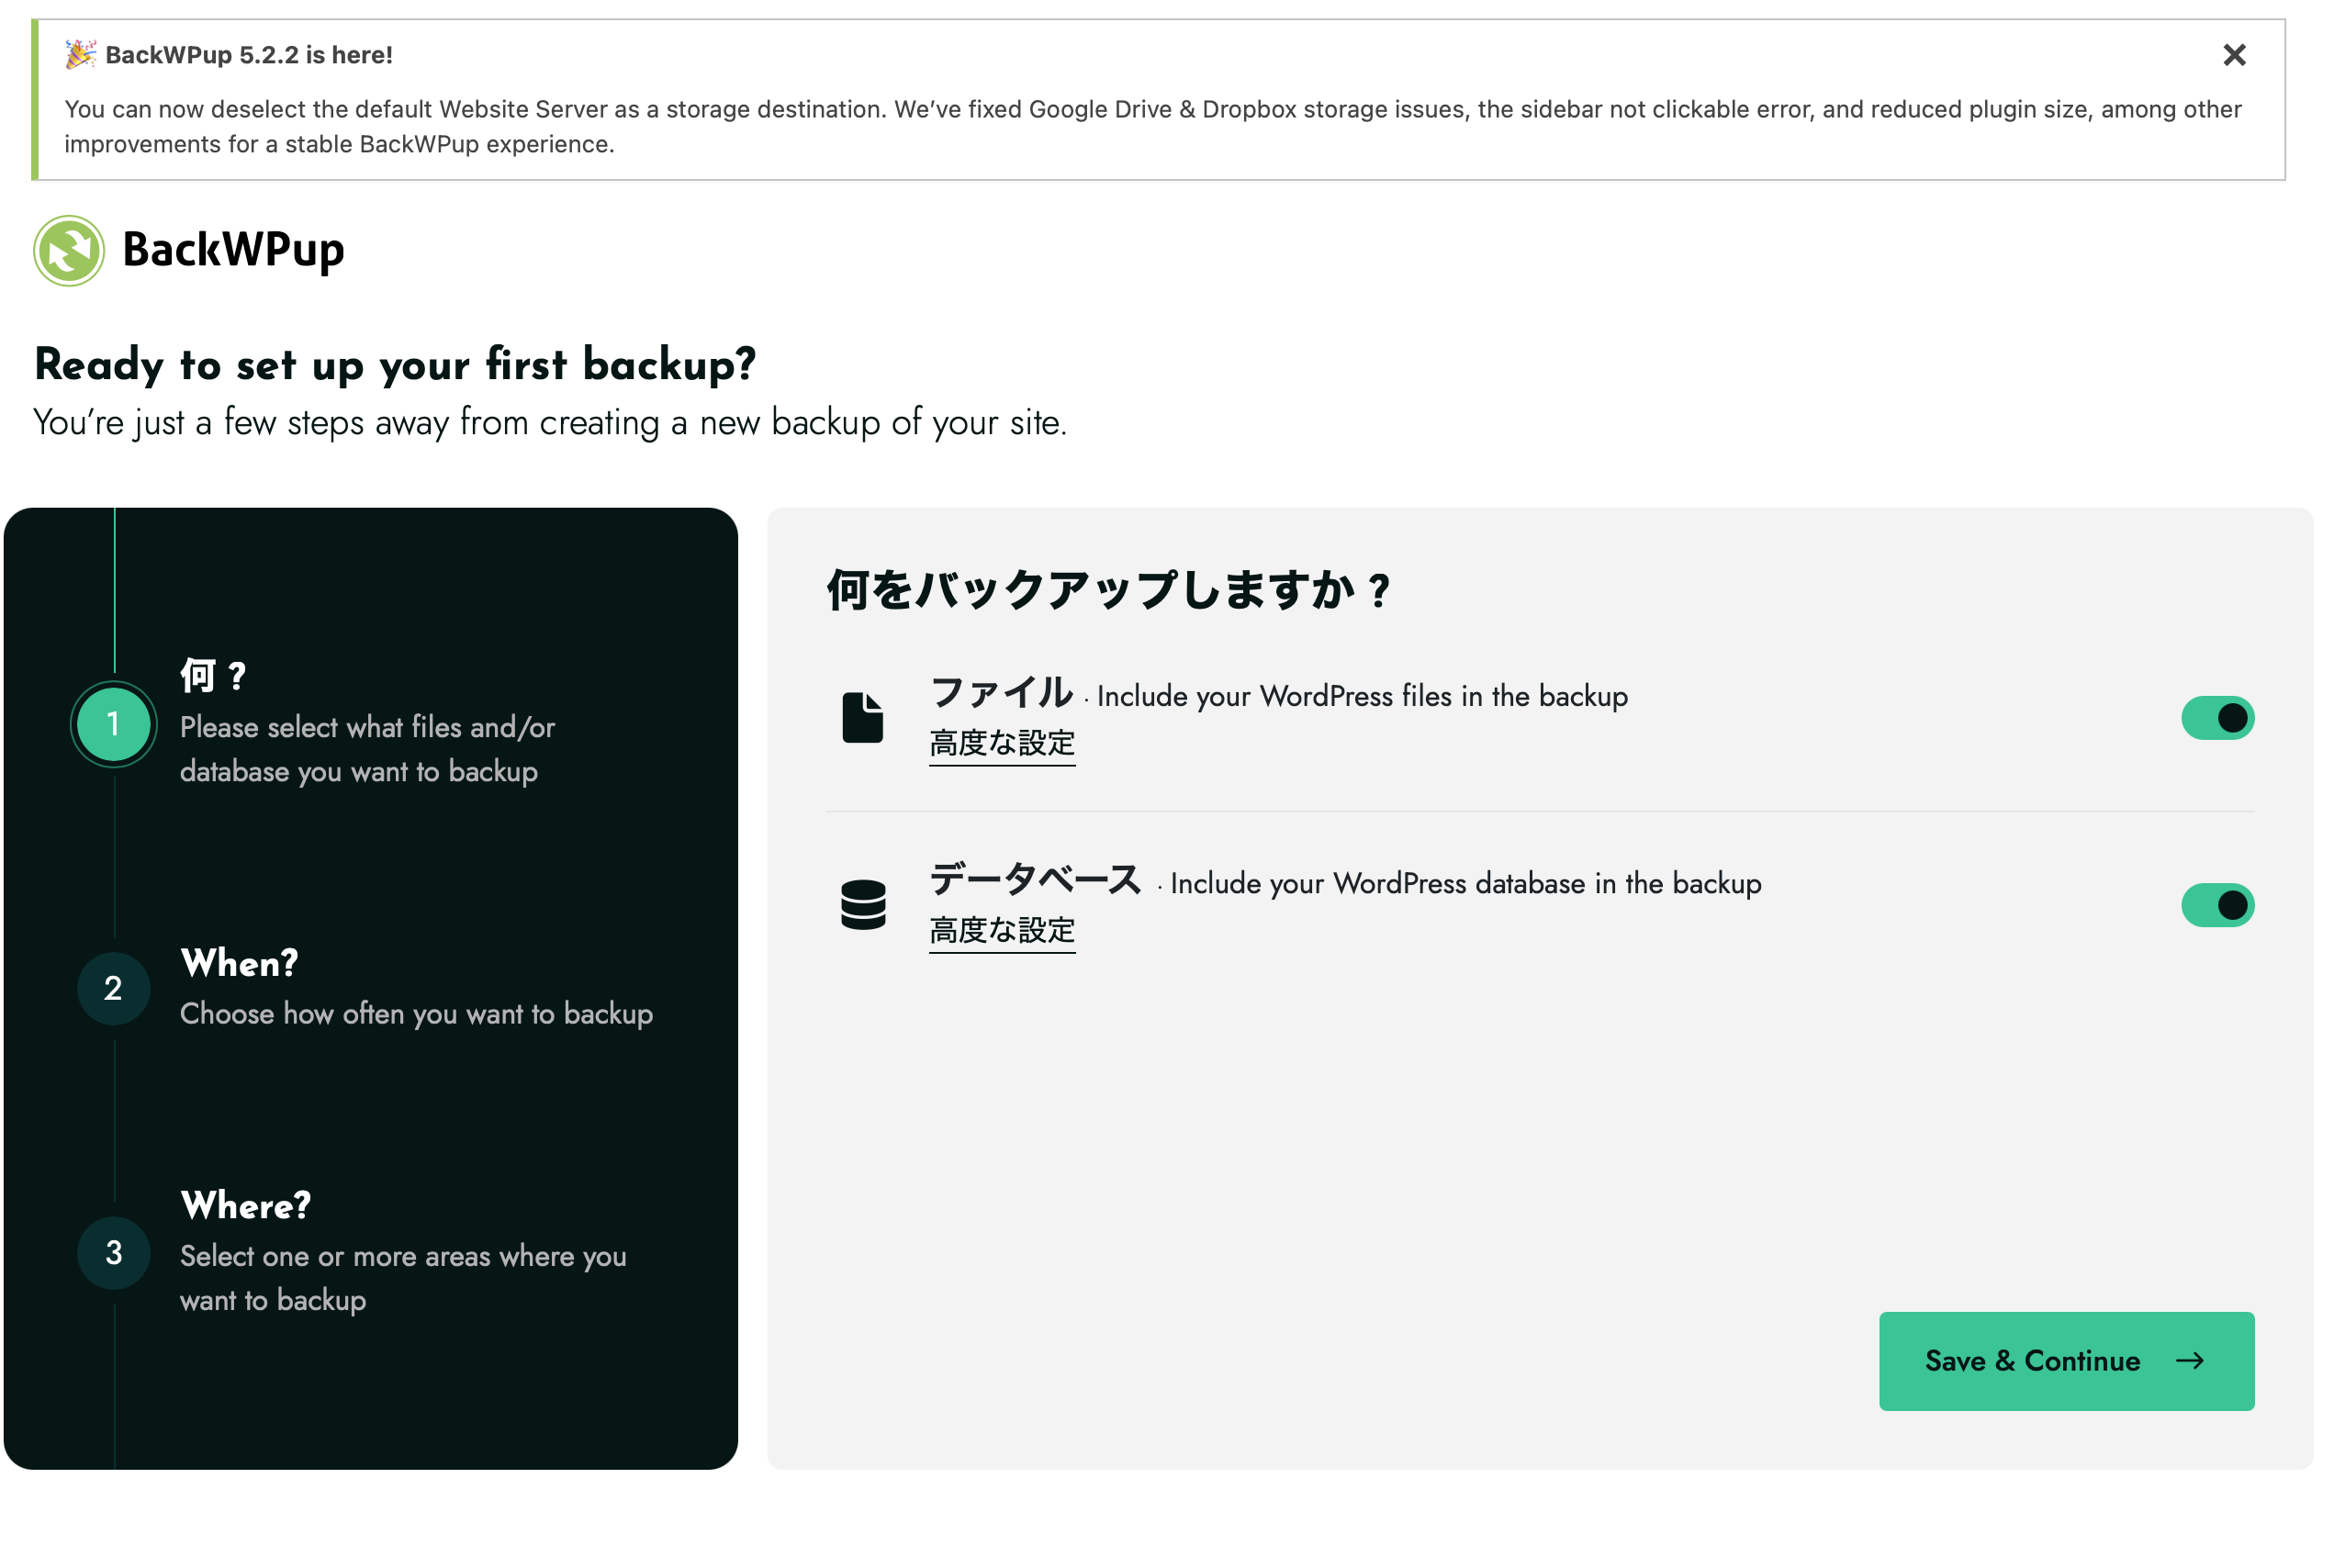This screenshot has height=1568, width=2334.
Task: Click 'Select one or more areas' description
Action: (403, 1278)
